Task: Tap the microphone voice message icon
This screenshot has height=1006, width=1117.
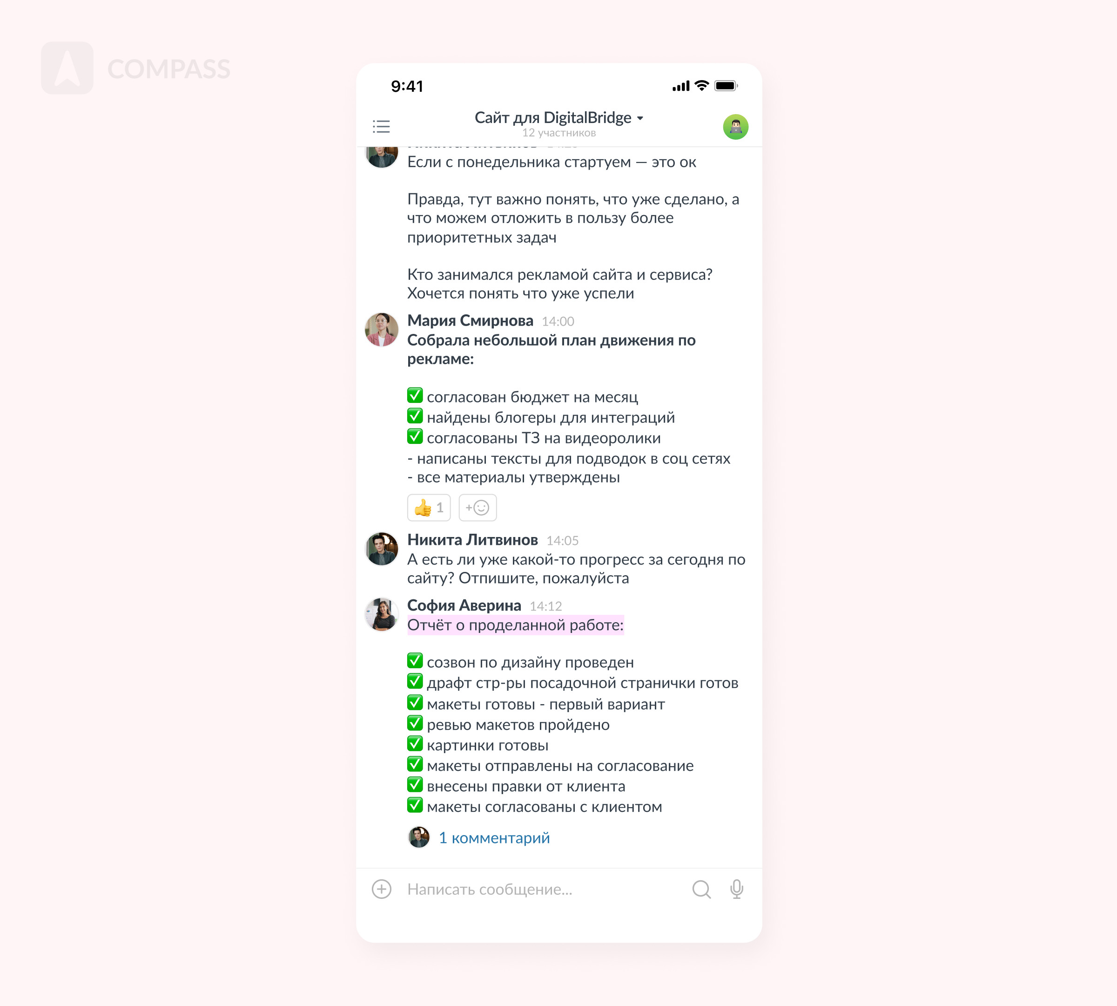Action: click(736, 890)
